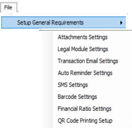Select Auto Reminder Settings
Viewport: 132px width, 128px height.
click(x=85, y=73)
